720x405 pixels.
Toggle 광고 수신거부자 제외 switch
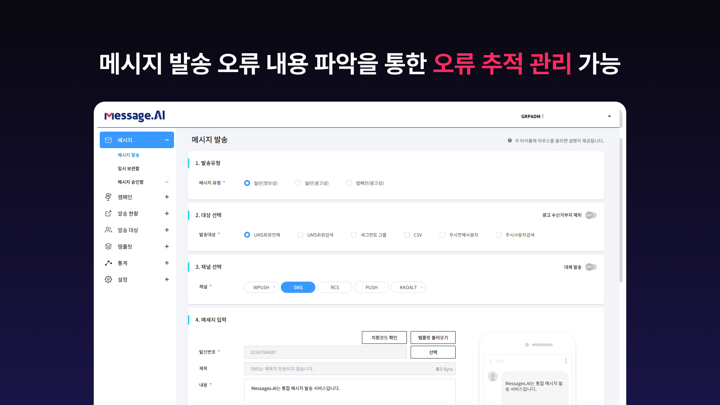click(591, 215)
